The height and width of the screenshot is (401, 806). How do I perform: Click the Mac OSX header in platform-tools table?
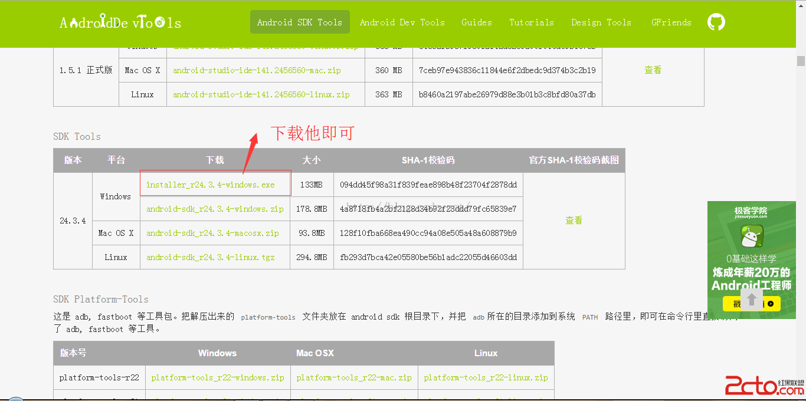[354, 353]
